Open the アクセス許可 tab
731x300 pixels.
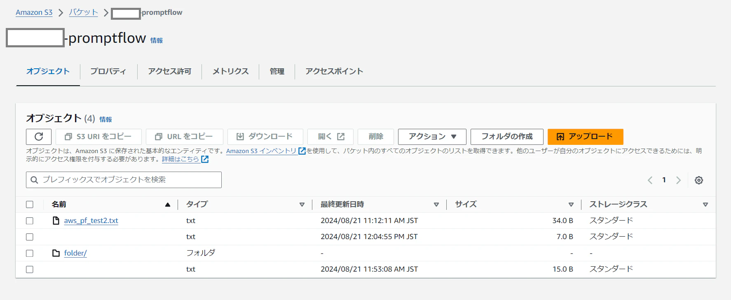(x=170, y=71)
